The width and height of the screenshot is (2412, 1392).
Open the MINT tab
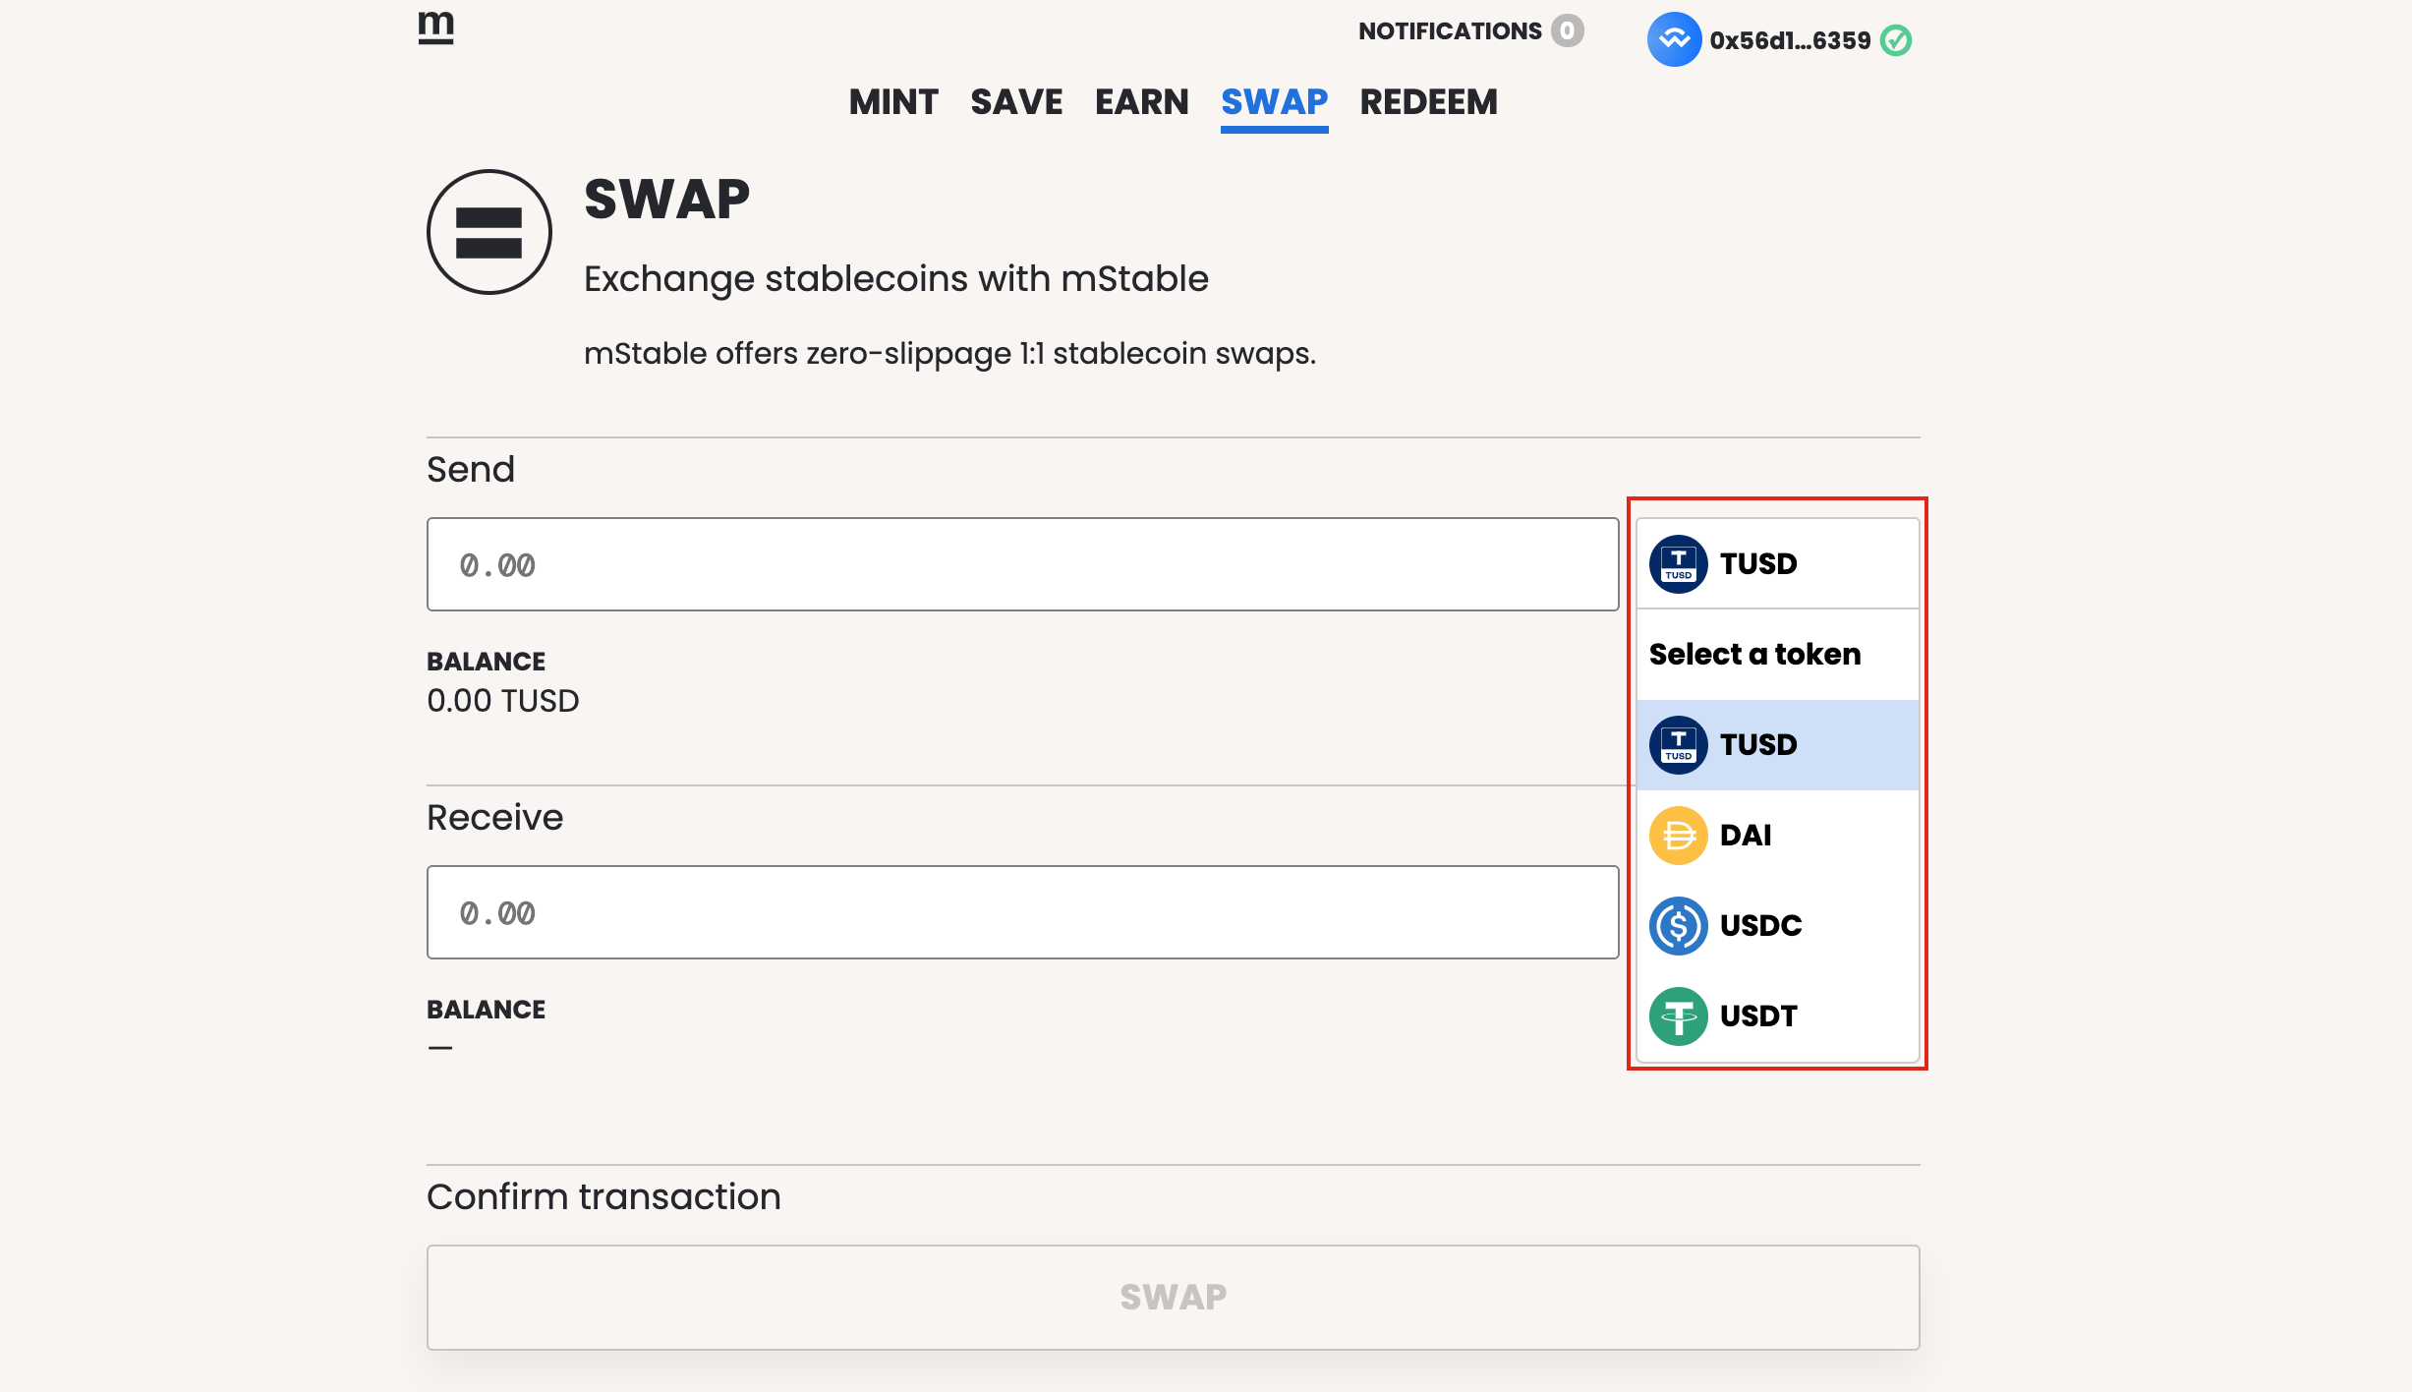point(893,102)
